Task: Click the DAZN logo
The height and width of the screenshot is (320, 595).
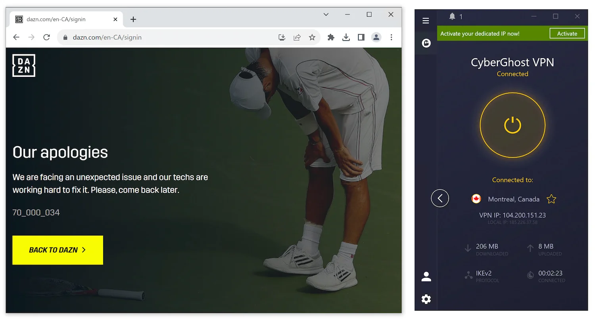Action: coord(24,65)
